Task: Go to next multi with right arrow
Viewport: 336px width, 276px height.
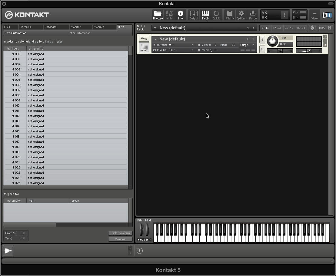Action: 254,28
